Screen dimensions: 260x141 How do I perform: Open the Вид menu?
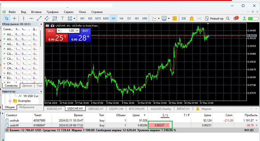pyautogui.click(x=23, y=12)
